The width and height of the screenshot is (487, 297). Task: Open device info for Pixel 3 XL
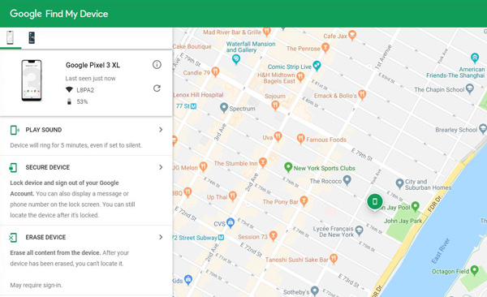157,65
